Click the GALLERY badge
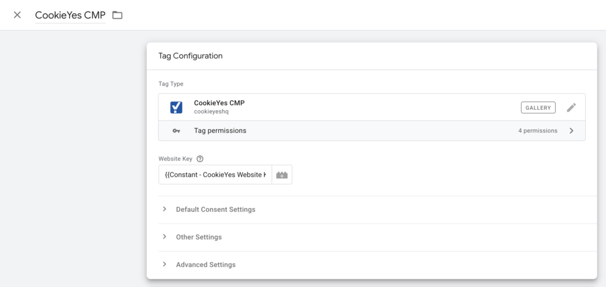 point(538,107)
